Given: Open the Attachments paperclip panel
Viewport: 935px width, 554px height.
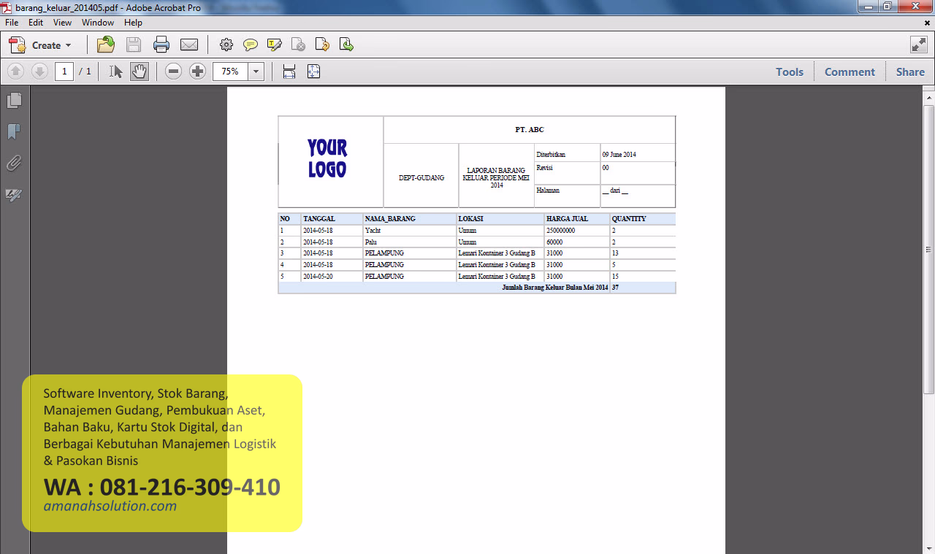Looking at the screenshot, I should pos(14,163).
